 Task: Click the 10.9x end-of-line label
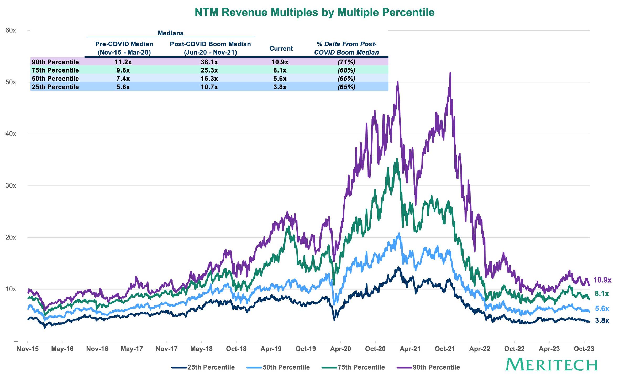click(x=602, y=280)
